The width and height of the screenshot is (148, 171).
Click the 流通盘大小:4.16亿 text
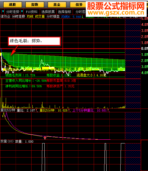click(91, 75)
